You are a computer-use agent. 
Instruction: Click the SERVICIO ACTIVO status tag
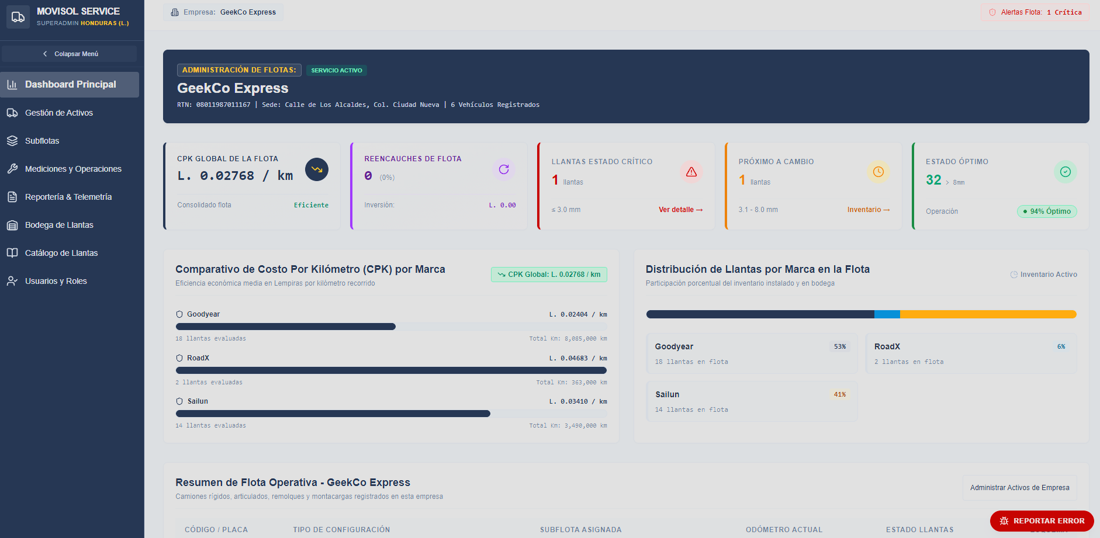(x=337, y=71)
